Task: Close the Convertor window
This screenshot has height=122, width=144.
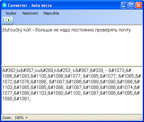Action: (139, 5)
